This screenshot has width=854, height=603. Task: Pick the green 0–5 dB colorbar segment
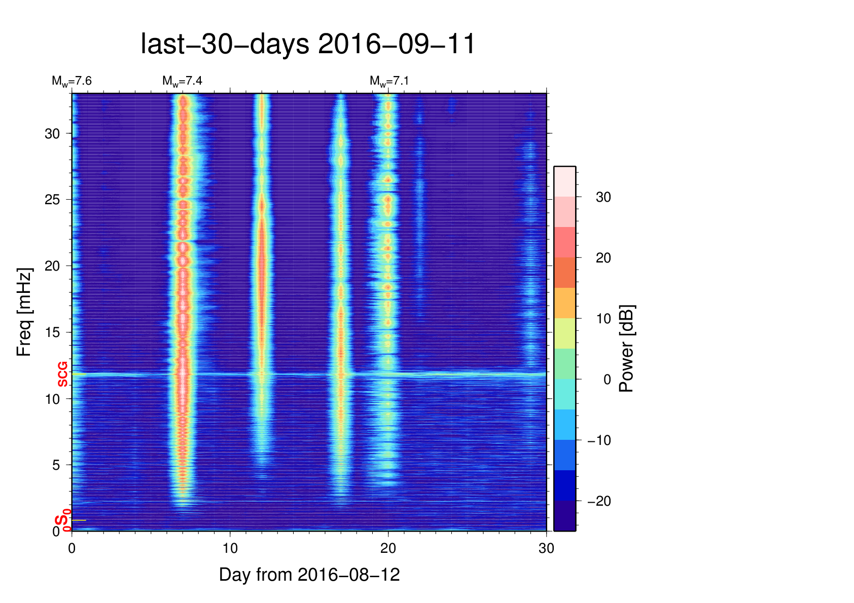pos(564,364)
